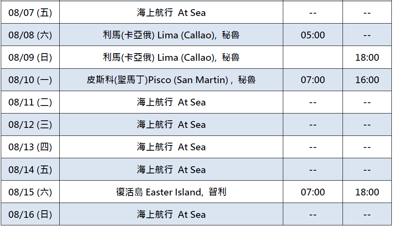Click the 08/09 (日) date cell
This screenshot has height=227, width=393.
click(30, 58)
